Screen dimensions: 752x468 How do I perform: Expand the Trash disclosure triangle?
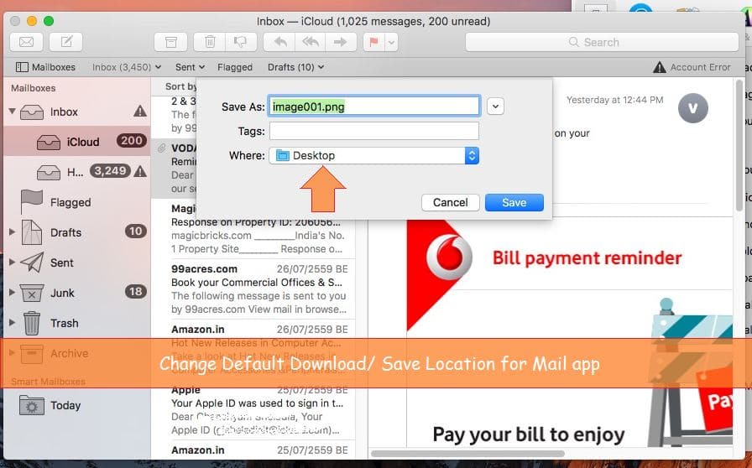point(12,323)
